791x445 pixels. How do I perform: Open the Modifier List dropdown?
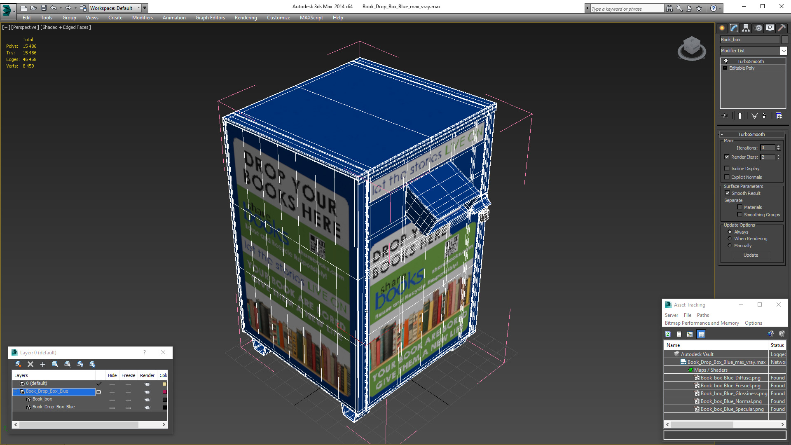[x=783, y=51]
